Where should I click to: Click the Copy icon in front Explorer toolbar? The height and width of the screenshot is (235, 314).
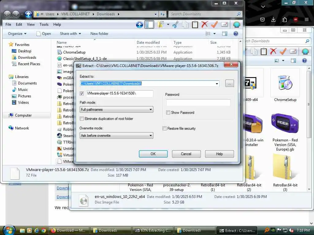coord(185,24)
